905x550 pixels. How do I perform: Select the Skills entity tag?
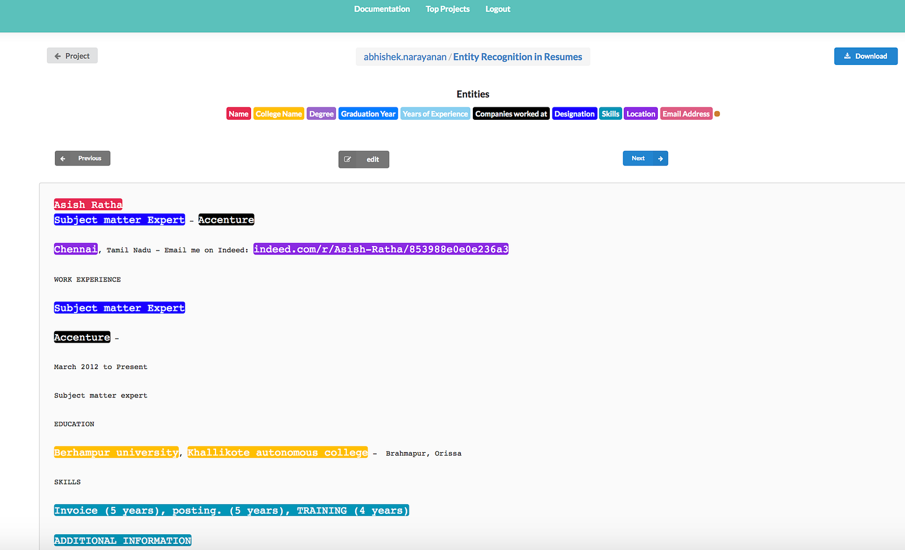[610, 114]
